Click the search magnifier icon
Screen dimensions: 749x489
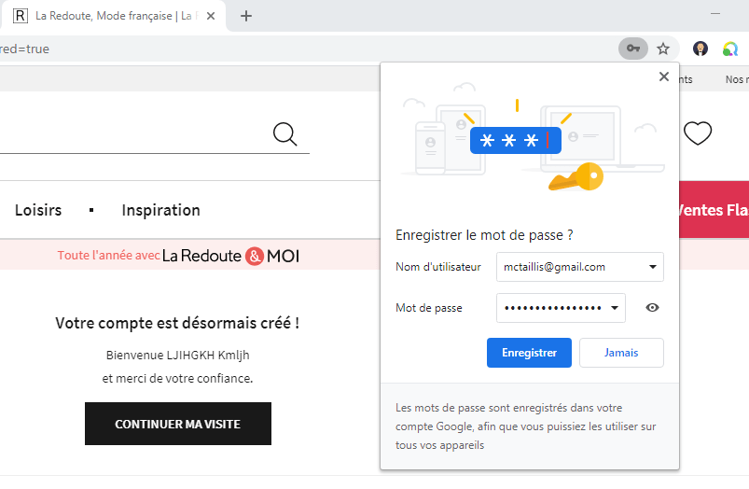click(x=285, y=133)
